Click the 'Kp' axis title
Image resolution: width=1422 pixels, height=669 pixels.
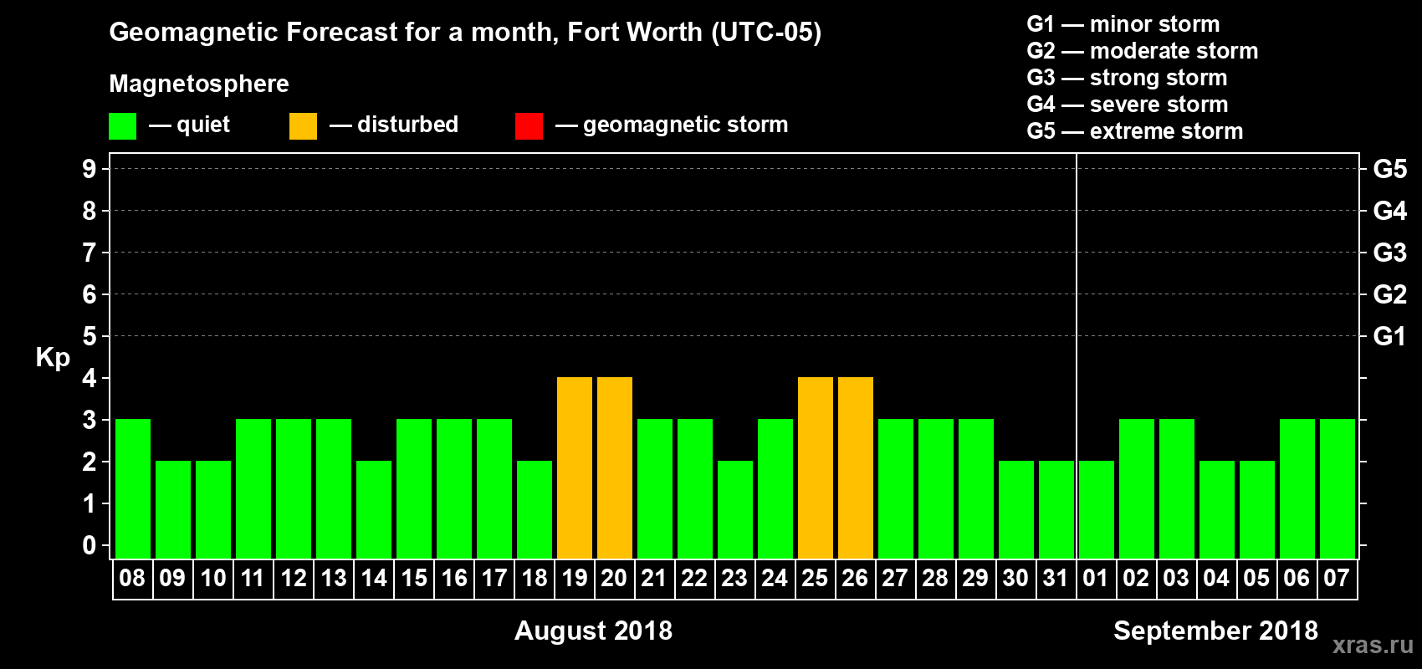53,358
